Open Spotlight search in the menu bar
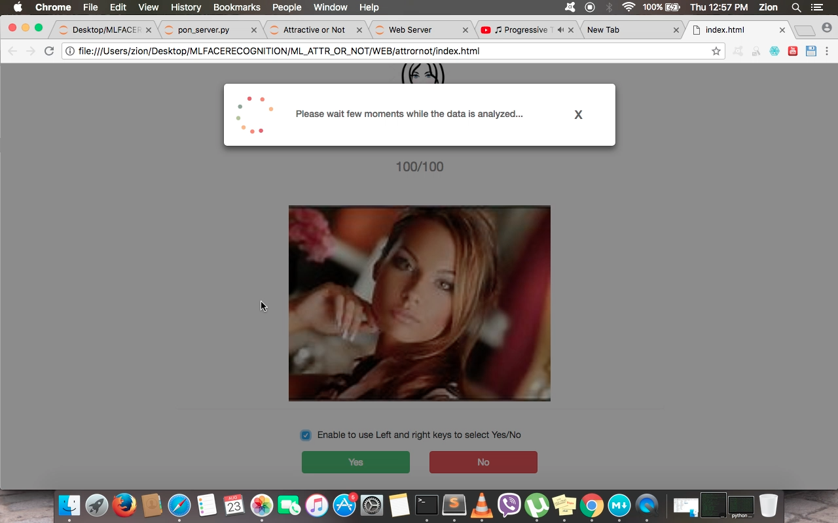 (796, 7)
